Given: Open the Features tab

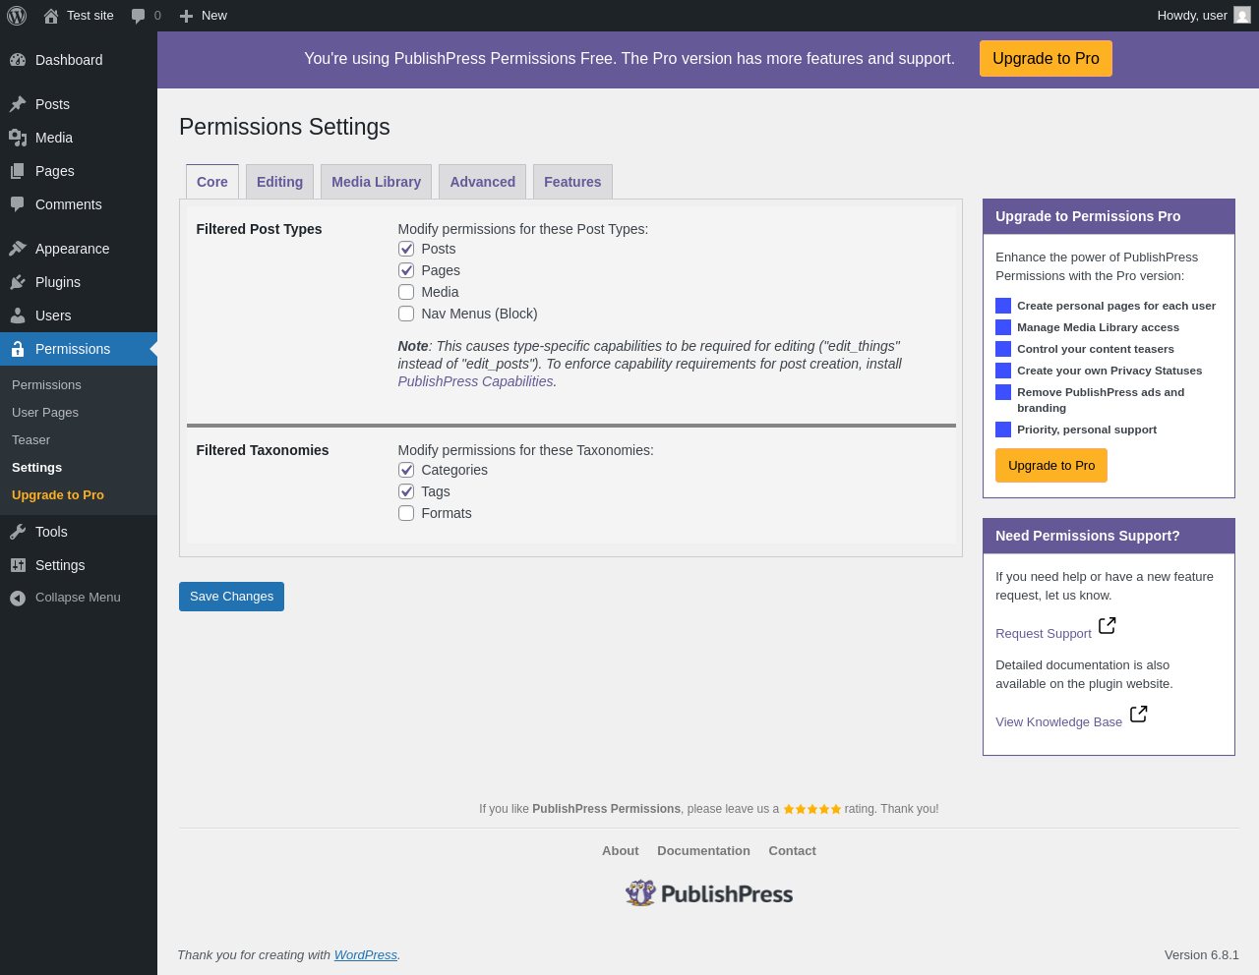Looking at the screenshot, I should [x=572, y=182].
